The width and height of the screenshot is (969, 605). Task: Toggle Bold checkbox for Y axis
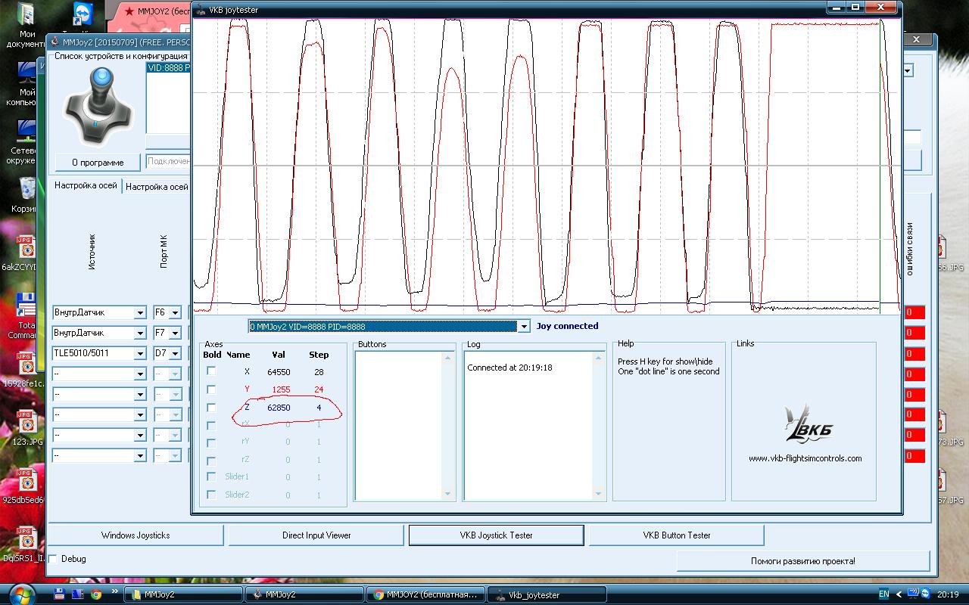coord(211,389)
